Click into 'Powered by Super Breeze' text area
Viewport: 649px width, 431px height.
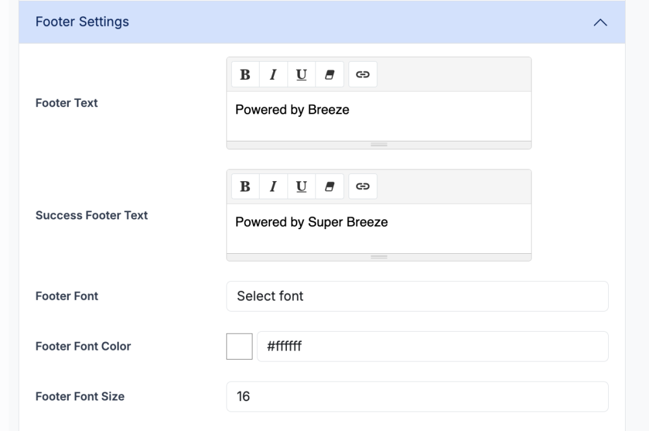click(378, 228)
